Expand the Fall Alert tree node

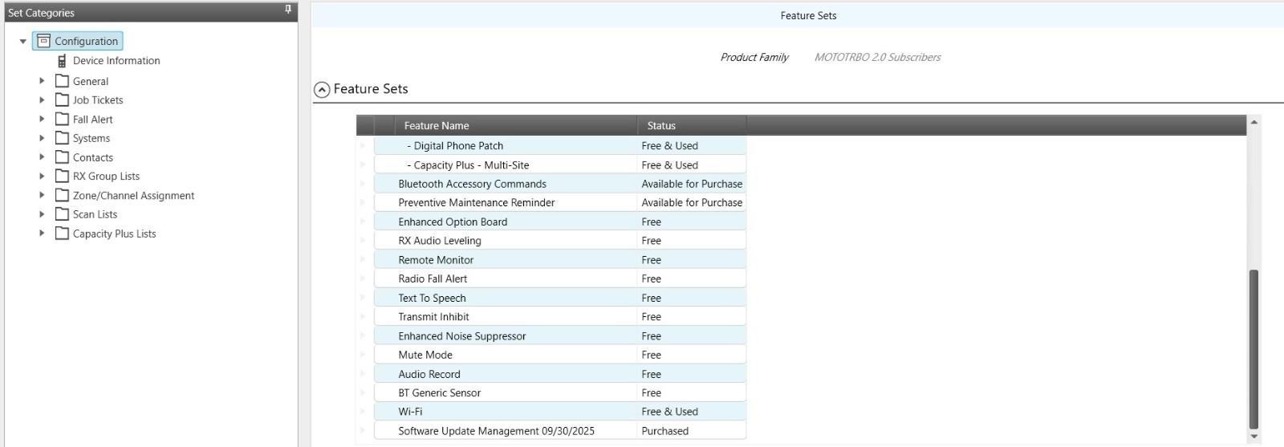[x=42, y=119]
